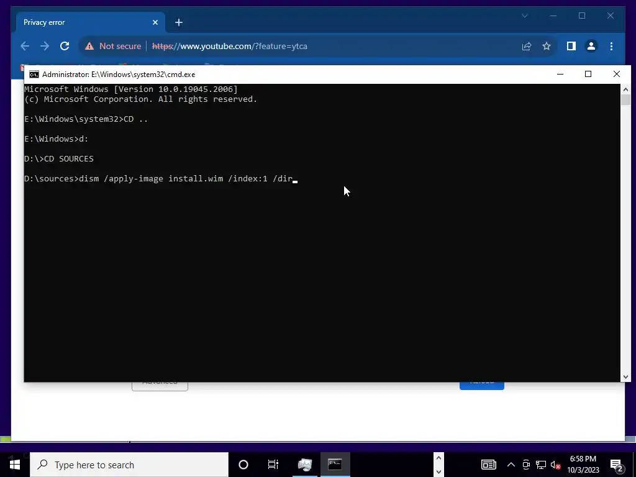
Task: Open Chrome profile avatar
Action: 591,46
